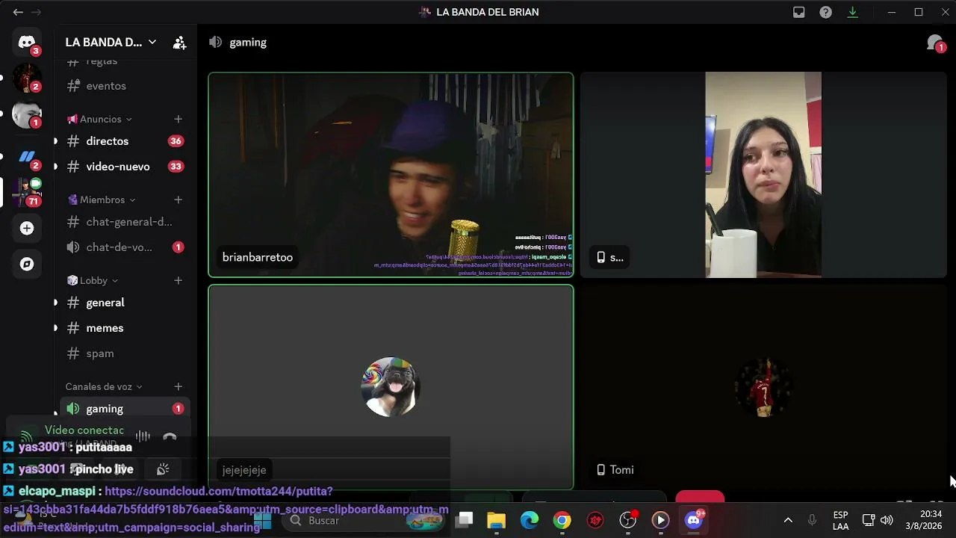Click the green download update icon
Image resolution: width=956 pixels, height=538 pixels.
[852, 12]
